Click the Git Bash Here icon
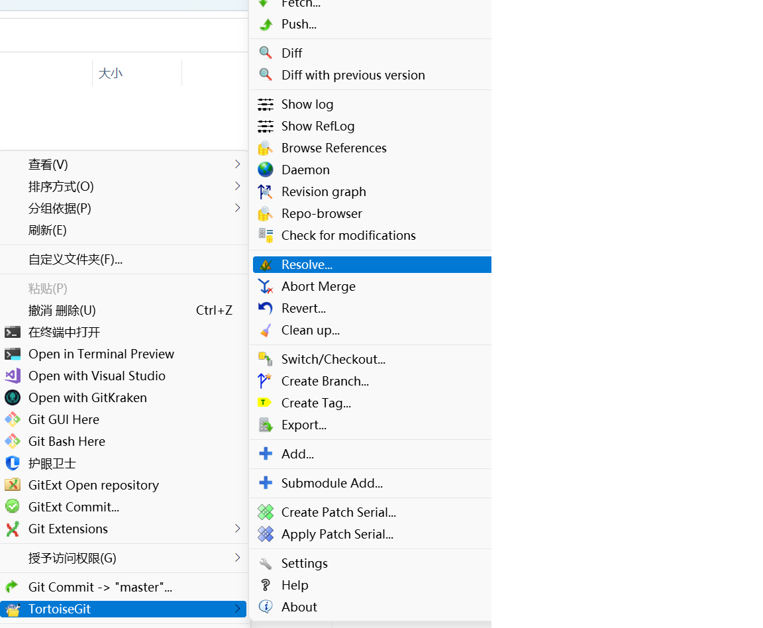The image size is (763, 628). (13, 442)
